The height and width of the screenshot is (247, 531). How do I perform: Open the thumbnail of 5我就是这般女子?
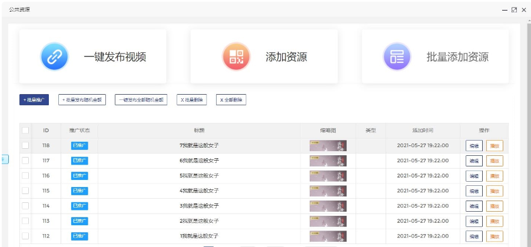[328, 176]
